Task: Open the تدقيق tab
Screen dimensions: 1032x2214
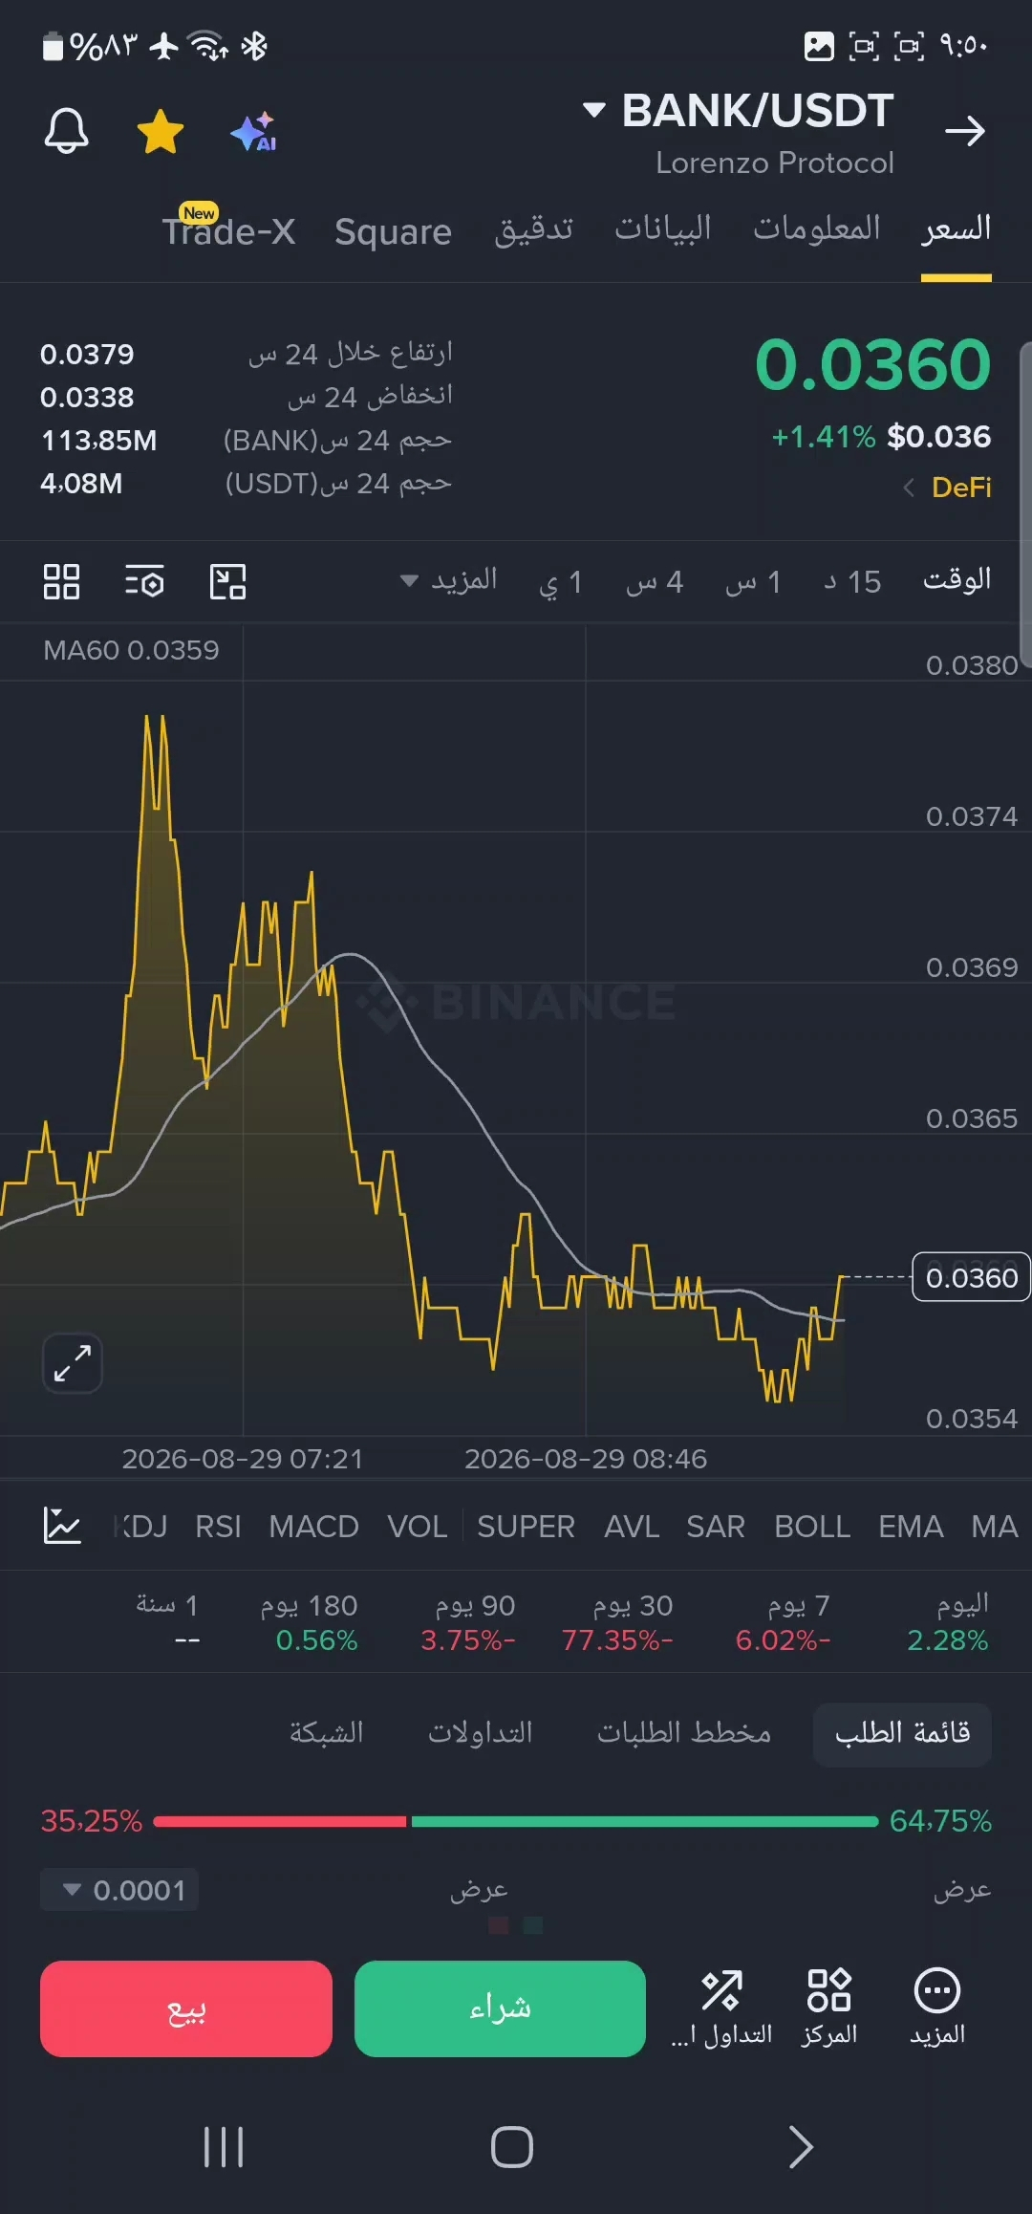Action: click(x=533, y=229)
